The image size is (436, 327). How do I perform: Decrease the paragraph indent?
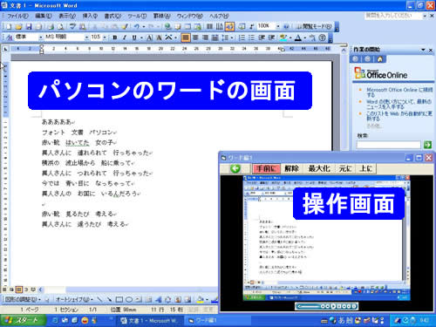(262, 37)
